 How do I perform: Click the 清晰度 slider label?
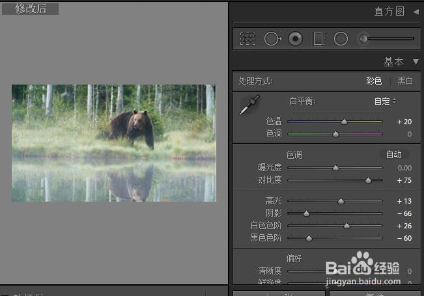[x=270, y=271]
